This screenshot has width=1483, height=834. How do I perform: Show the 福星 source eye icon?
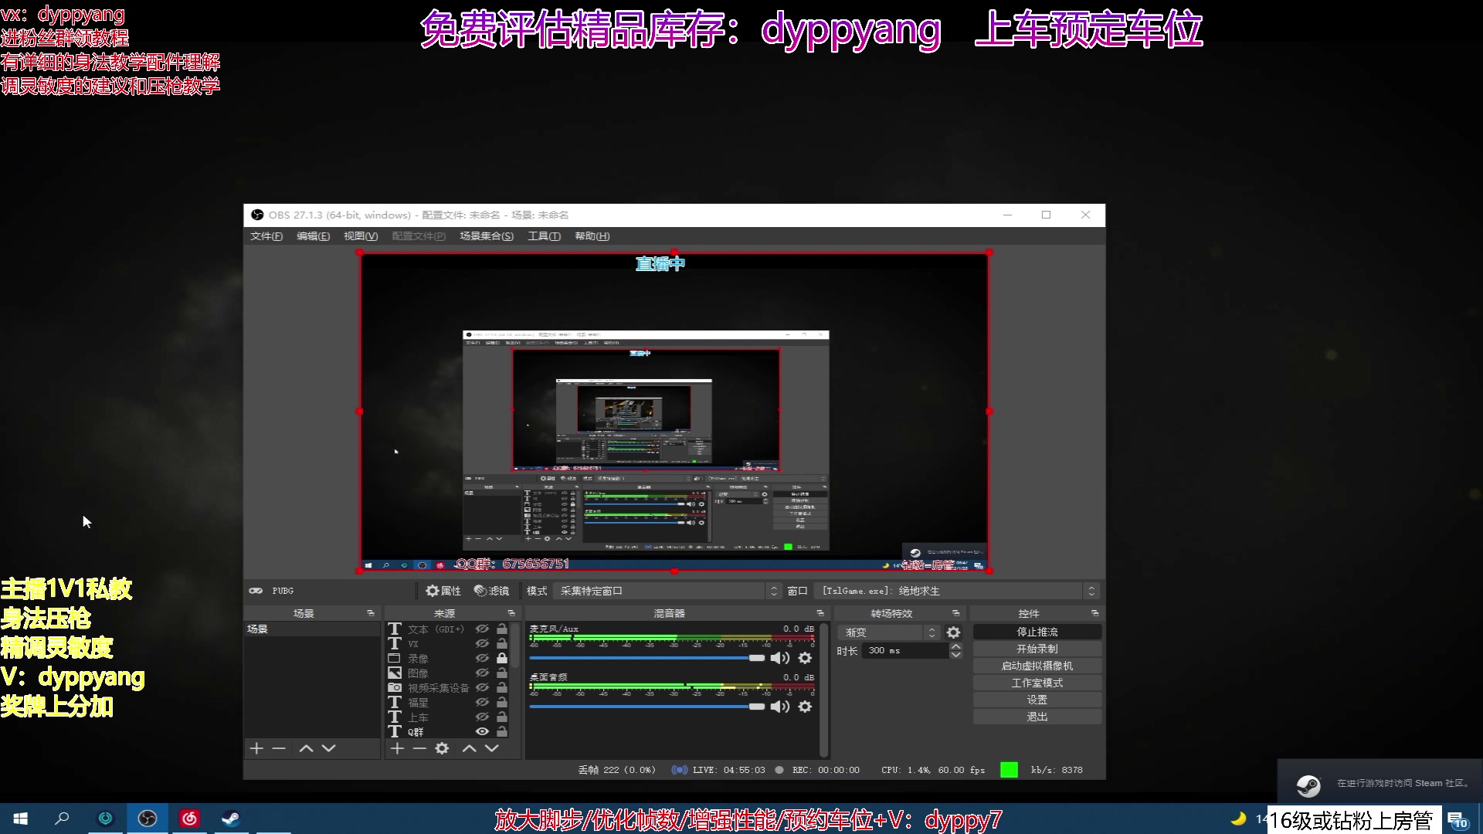[x=482, y=702]
